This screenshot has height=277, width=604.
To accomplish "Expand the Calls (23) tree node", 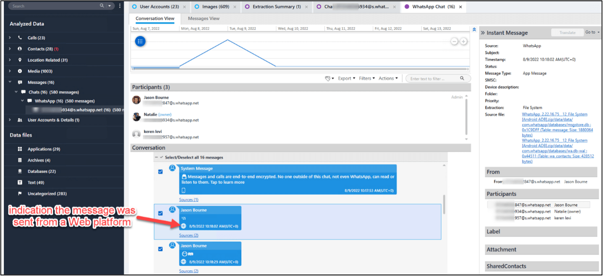I will pyautogui.click(x=10, y=37).
